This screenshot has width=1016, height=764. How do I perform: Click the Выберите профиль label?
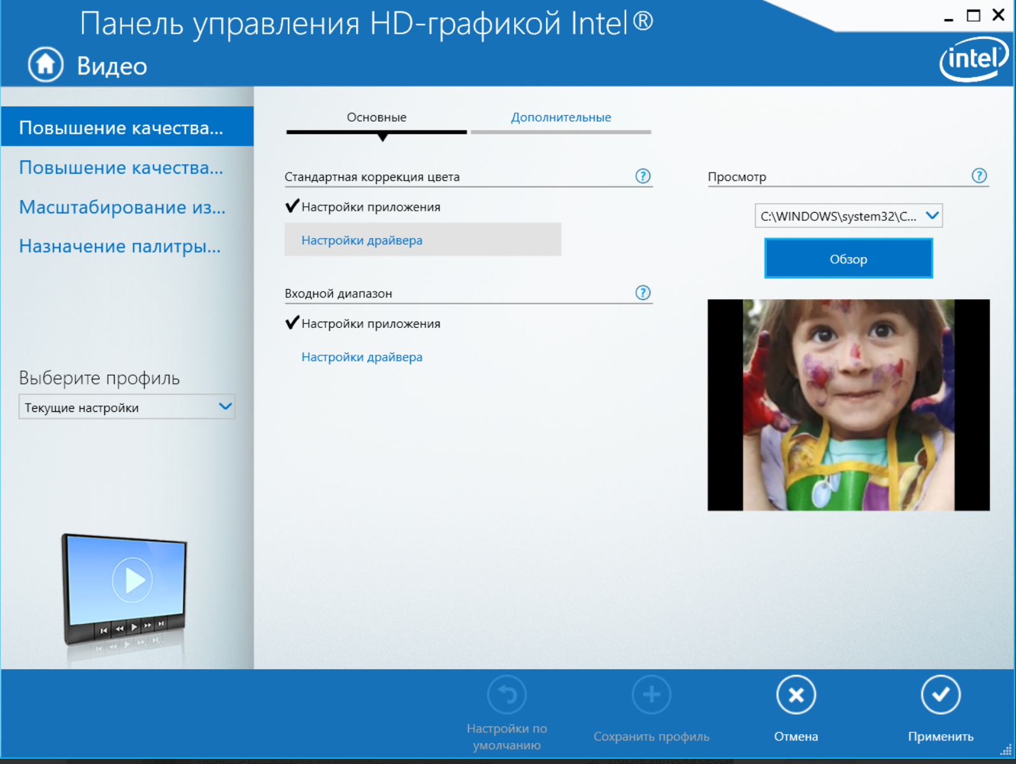(99, 378)
